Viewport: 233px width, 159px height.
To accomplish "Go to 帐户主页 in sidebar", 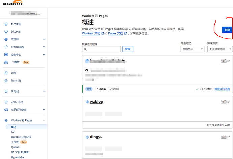I will coord(16,24).
